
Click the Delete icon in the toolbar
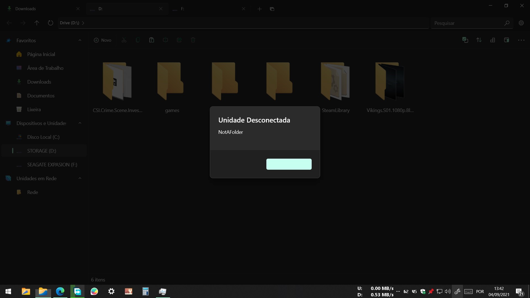[x=193, y=40]
